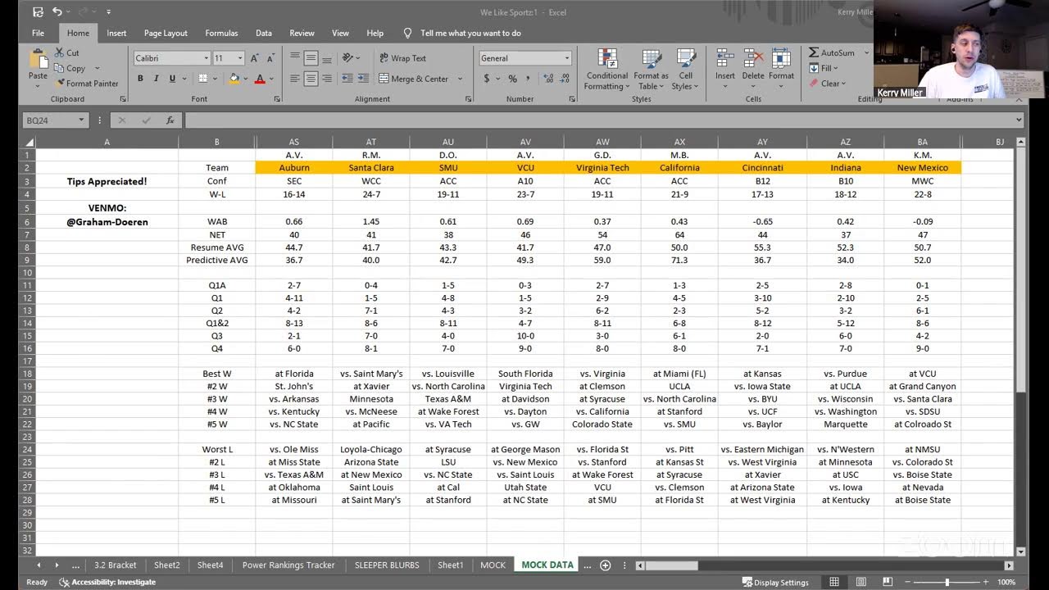Screen dimensions: 1049x590
Task: Expand the Name Box dropdown
Action: click(81, 120)
